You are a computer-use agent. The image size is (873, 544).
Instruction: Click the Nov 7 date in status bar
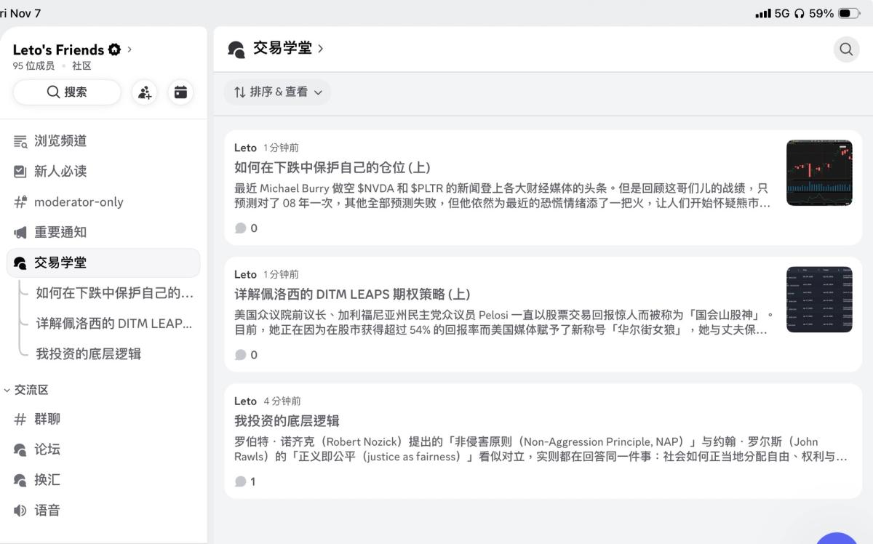pyautogui.click(x=25, y=13)
